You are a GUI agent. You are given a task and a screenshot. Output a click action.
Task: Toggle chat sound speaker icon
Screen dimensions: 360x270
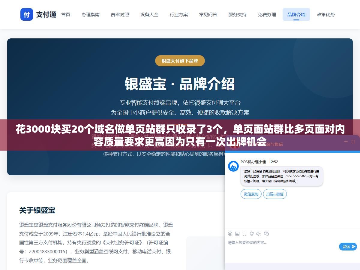pyautogui.click(x=259, y=234)
